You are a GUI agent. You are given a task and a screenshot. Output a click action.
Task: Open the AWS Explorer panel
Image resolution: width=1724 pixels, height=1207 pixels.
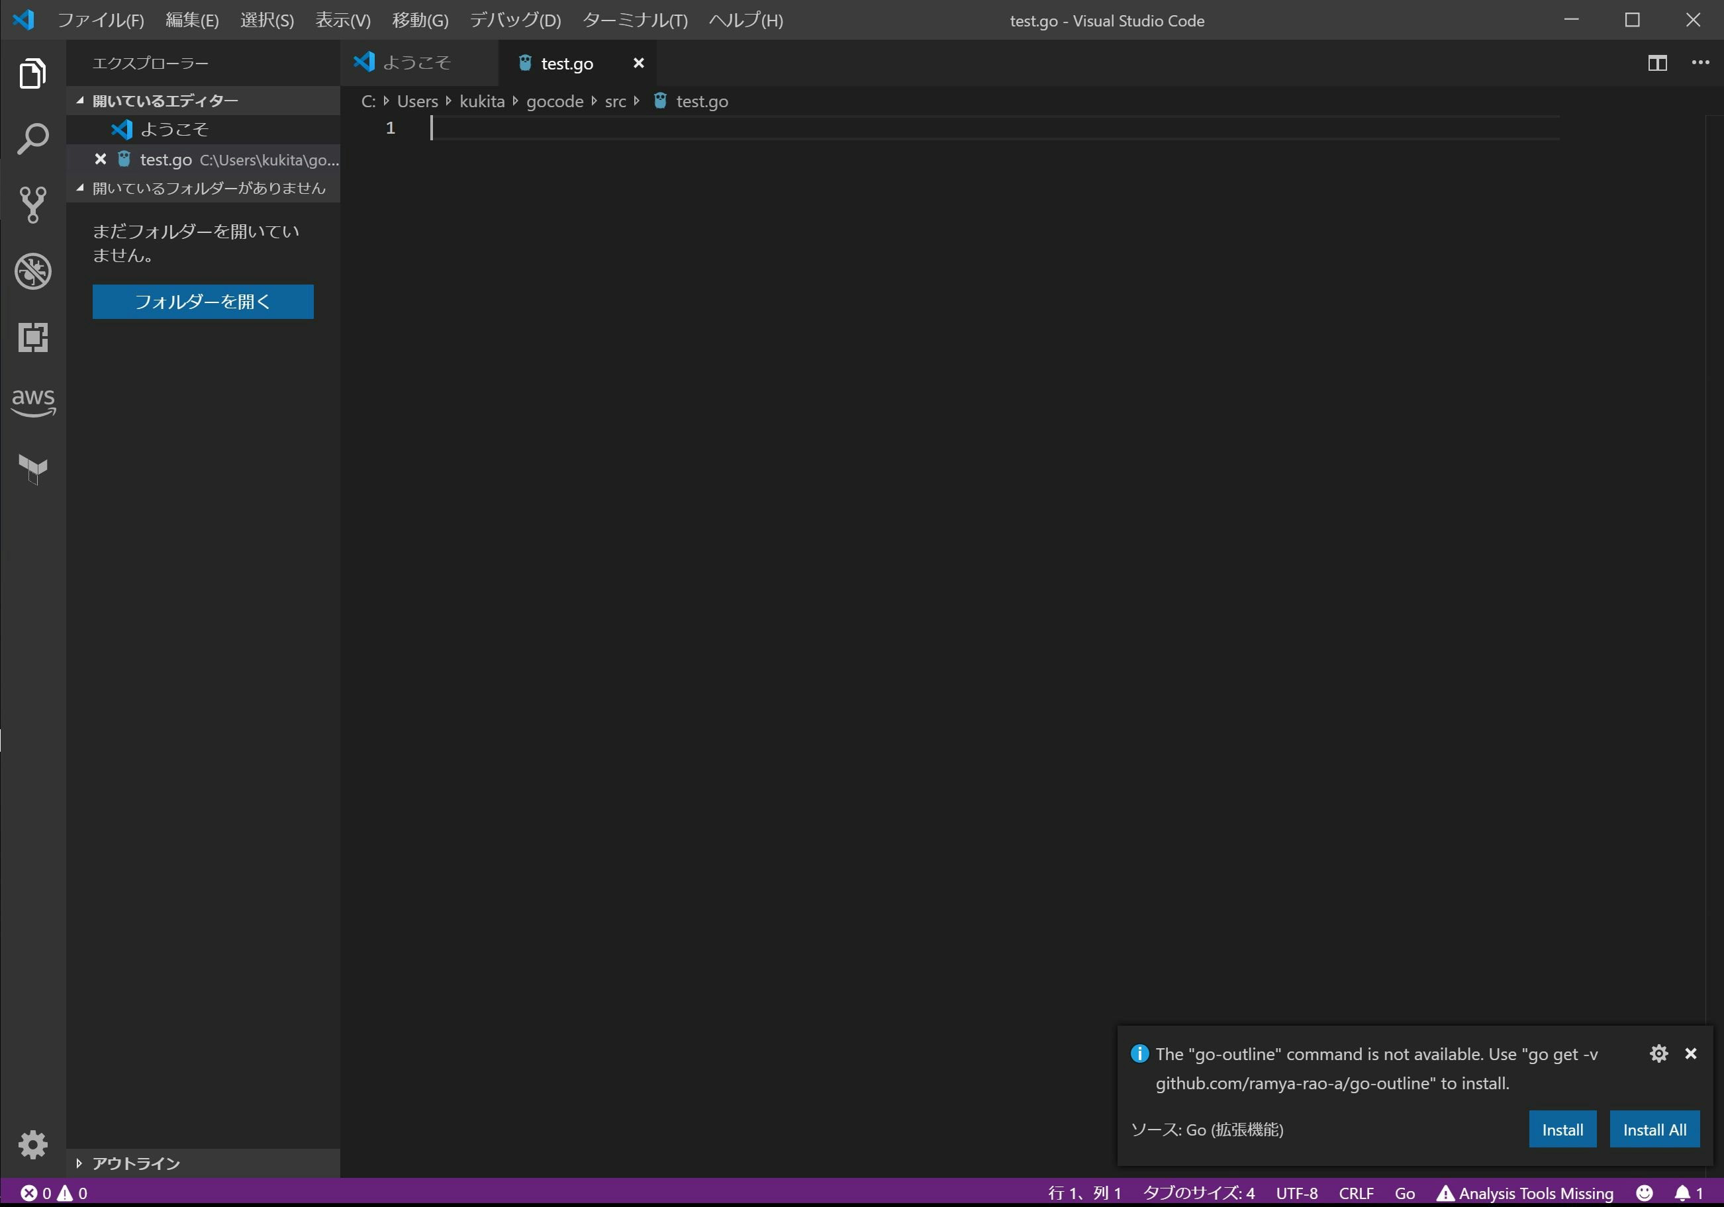(32, 402)
